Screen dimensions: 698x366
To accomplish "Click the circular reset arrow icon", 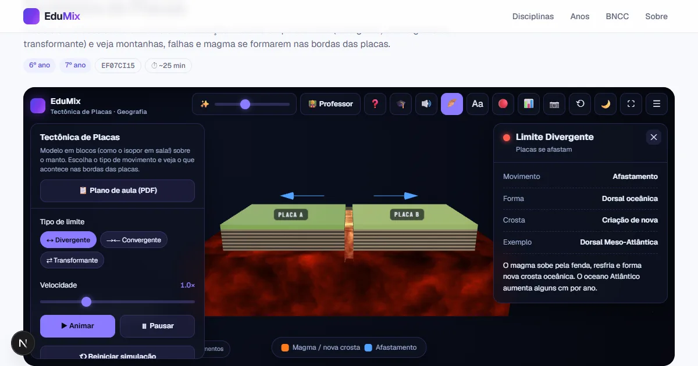I will coord(580,104).
